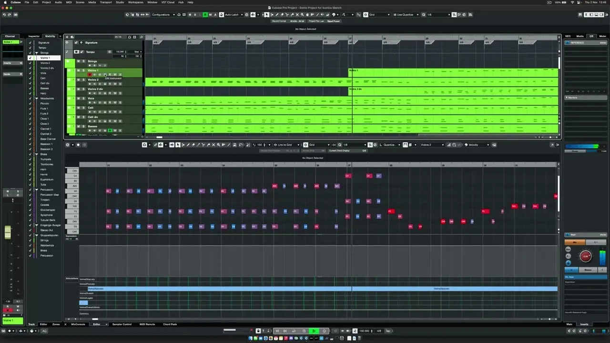Switch to the Media tab in right zone
Viewport: 610px width, 343px height.
tap(580, 36)
